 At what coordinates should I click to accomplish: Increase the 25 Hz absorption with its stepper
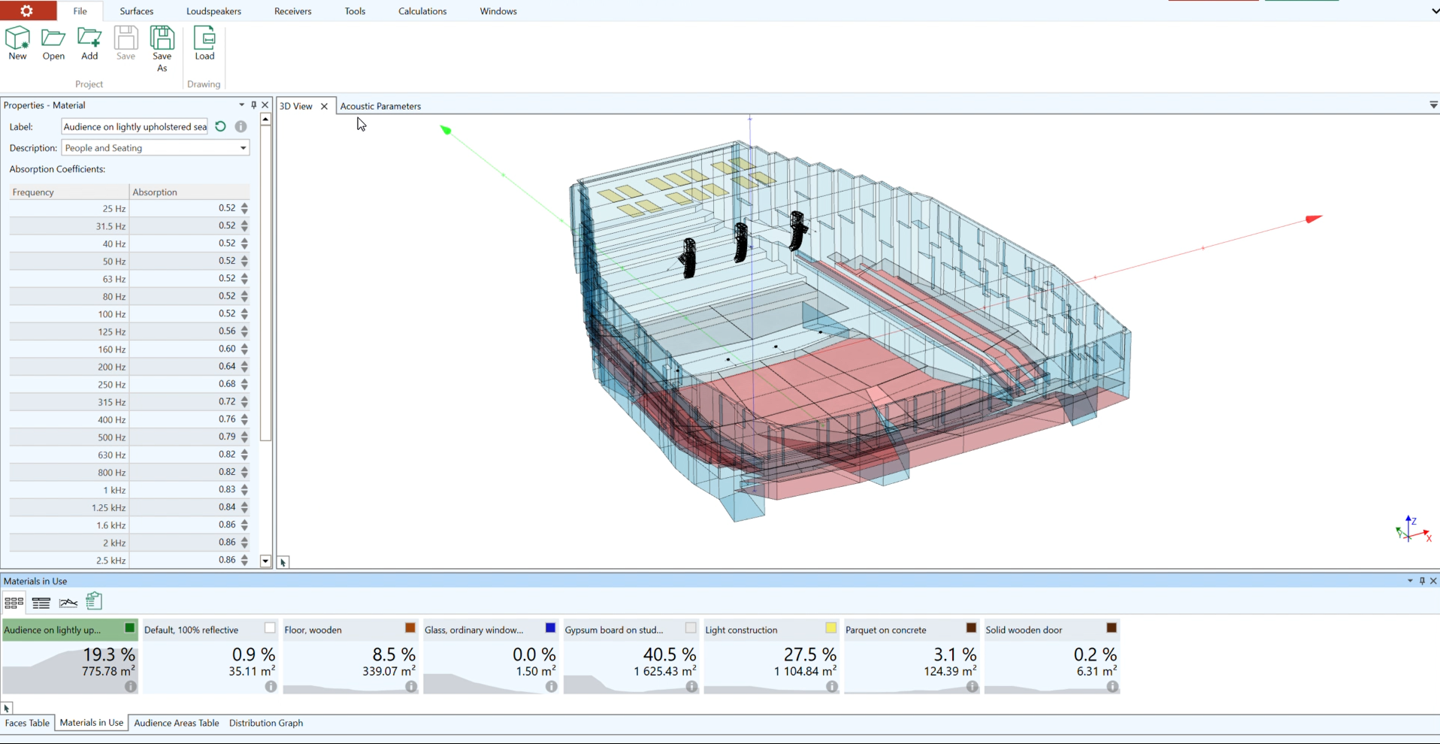point(244,204)
